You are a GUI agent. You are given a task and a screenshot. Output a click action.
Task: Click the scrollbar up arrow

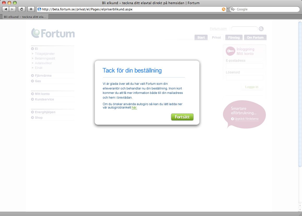click(x=300, y=206)
